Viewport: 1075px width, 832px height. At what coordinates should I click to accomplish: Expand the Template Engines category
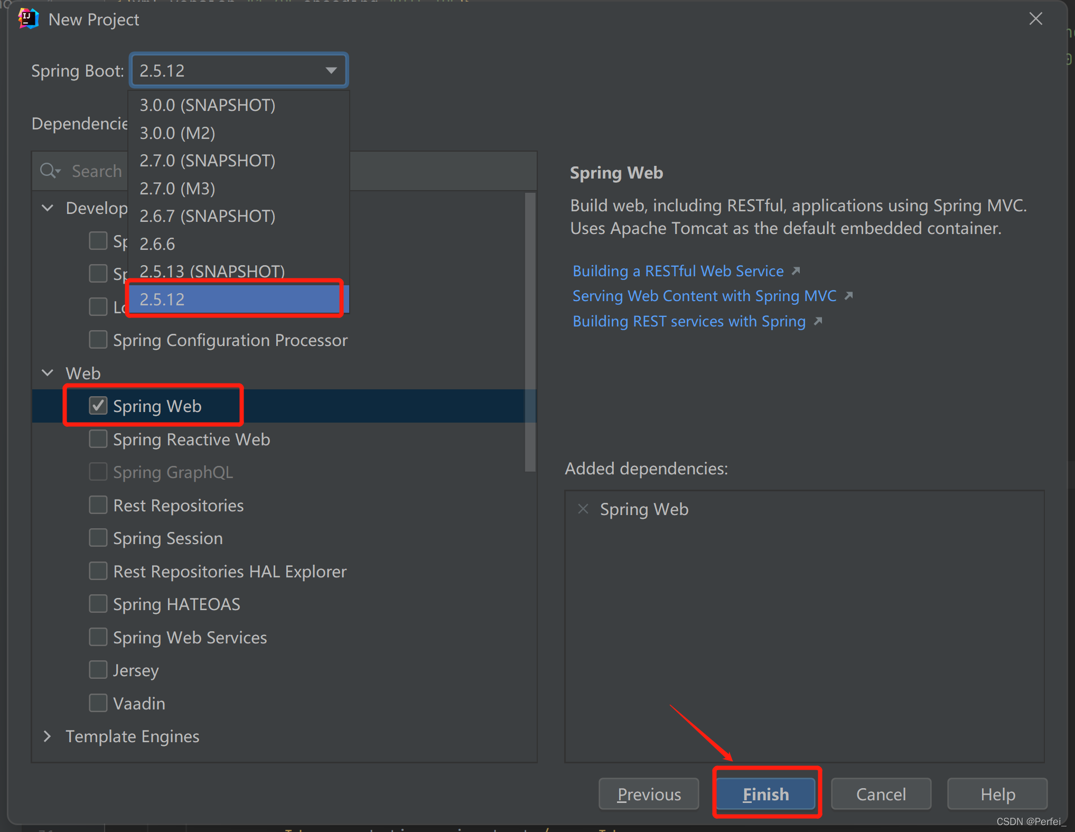(x=48, y=736)
